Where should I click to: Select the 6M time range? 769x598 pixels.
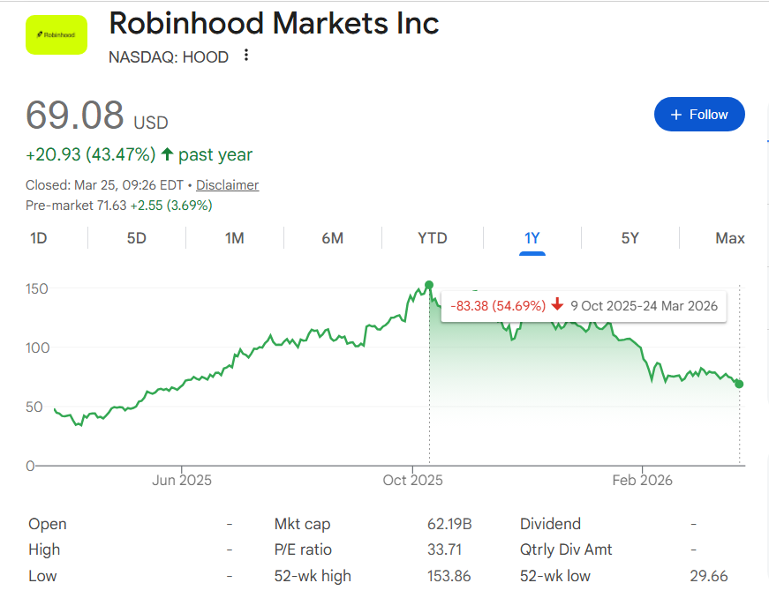point(333,238)
